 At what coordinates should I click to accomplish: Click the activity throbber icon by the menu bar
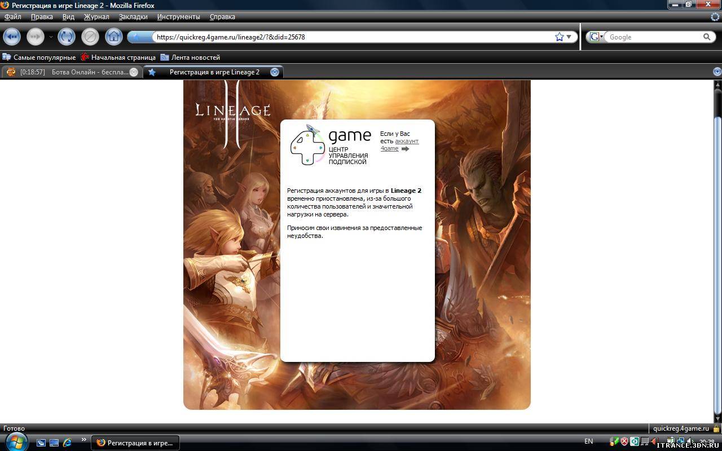(x=715, y=17)
